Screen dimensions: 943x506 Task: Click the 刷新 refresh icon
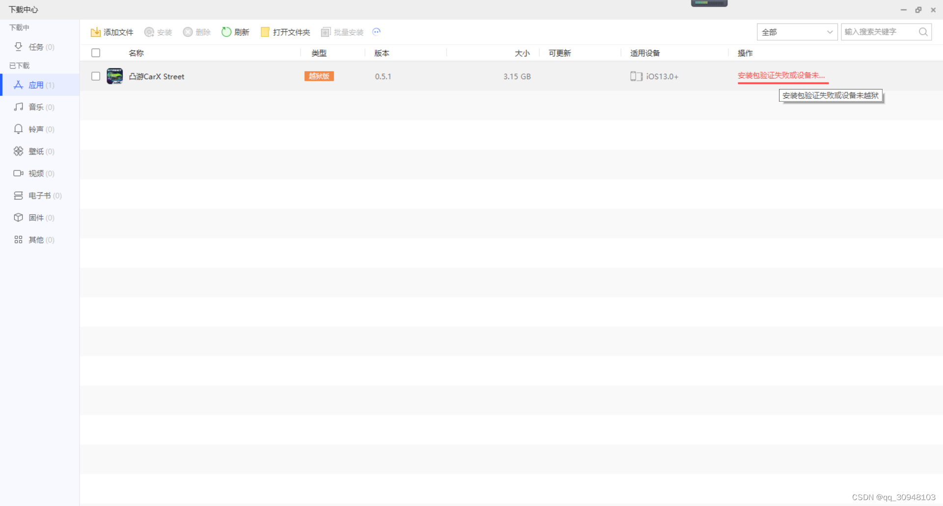pos(226,32)
